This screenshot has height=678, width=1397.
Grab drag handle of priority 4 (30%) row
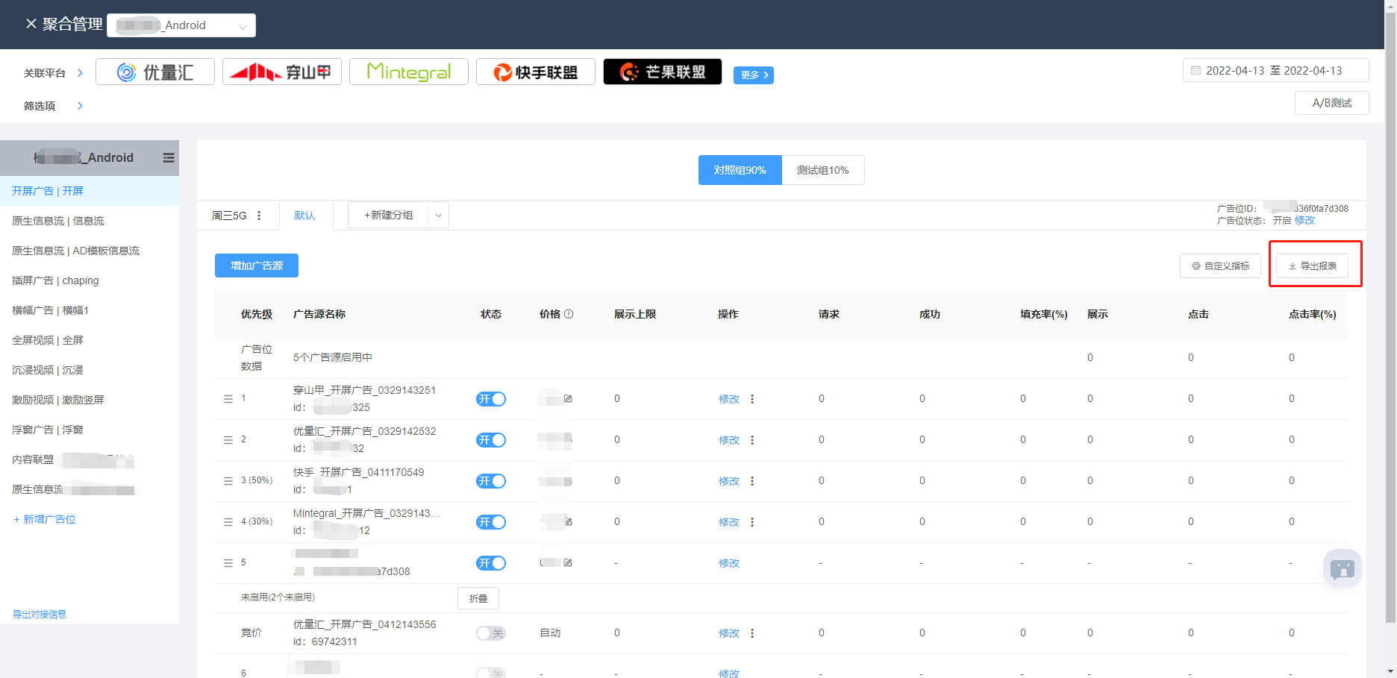pos(228,522)
